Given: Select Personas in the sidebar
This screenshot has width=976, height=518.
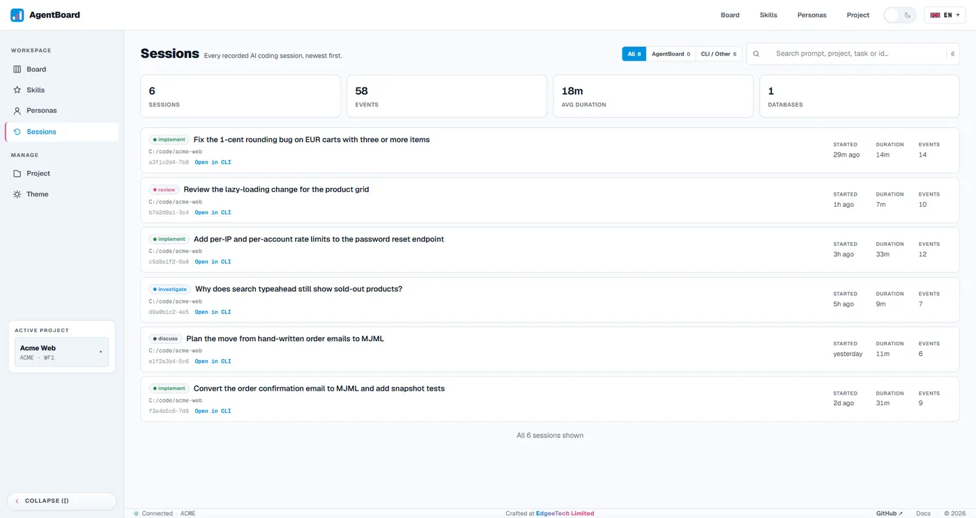Looking at the screenshot, I should (61, 111).
